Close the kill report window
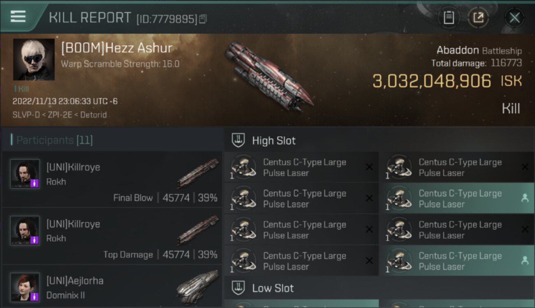Viewport: 535px width, 308px height. [x=514, y=18]
